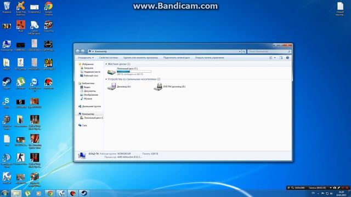Screen dimensions: 351x197
Task: Select the Canon printer help shortcut
Action: [x=35, y=27]
